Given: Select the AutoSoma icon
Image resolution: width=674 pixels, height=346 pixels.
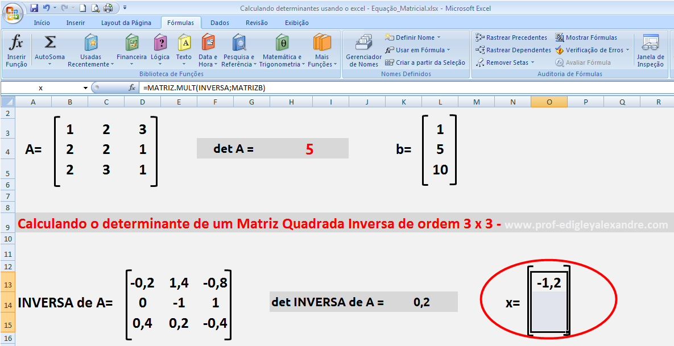Looking at the screenshot, I should click(50, 50).
